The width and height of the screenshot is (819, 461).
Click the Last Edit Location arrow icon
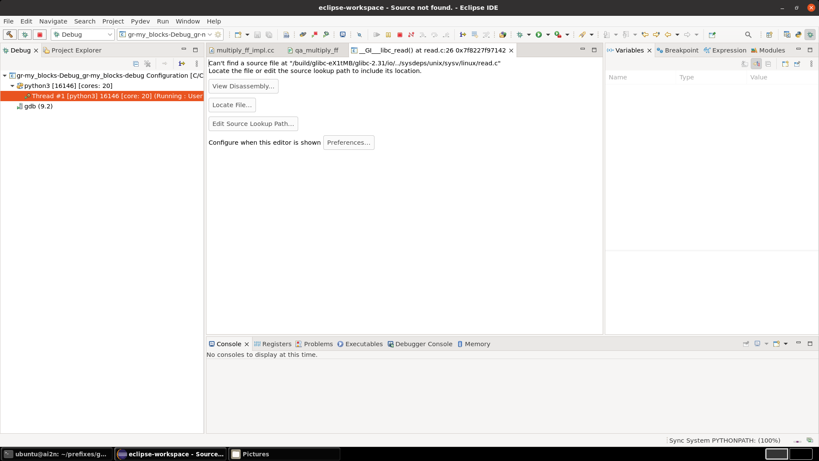point(645,35)
